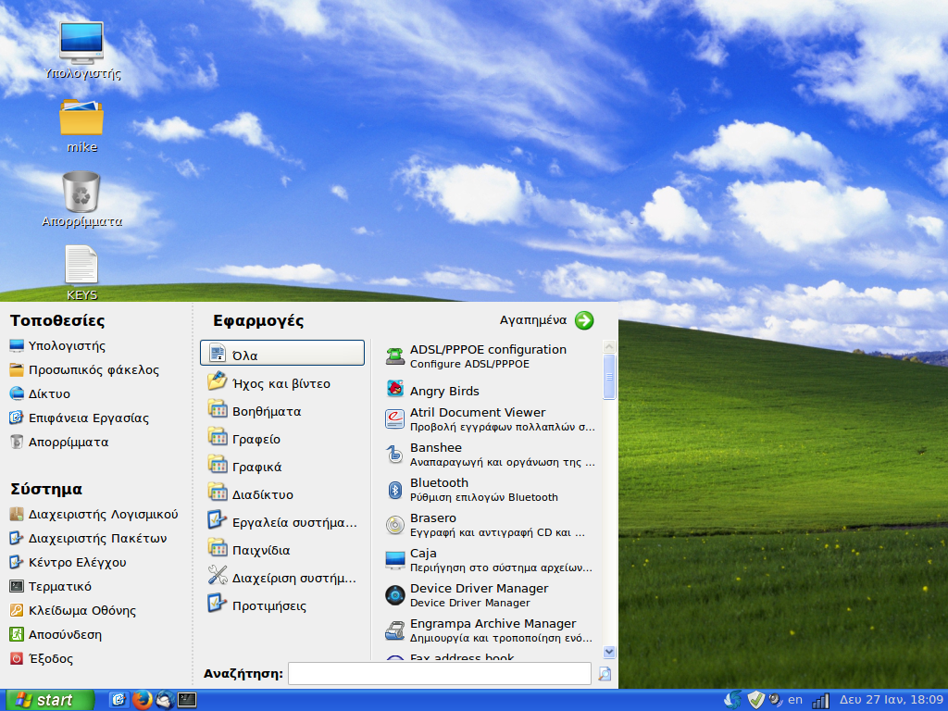Click the scrollbar down arrow in app list

click(609, 652)
